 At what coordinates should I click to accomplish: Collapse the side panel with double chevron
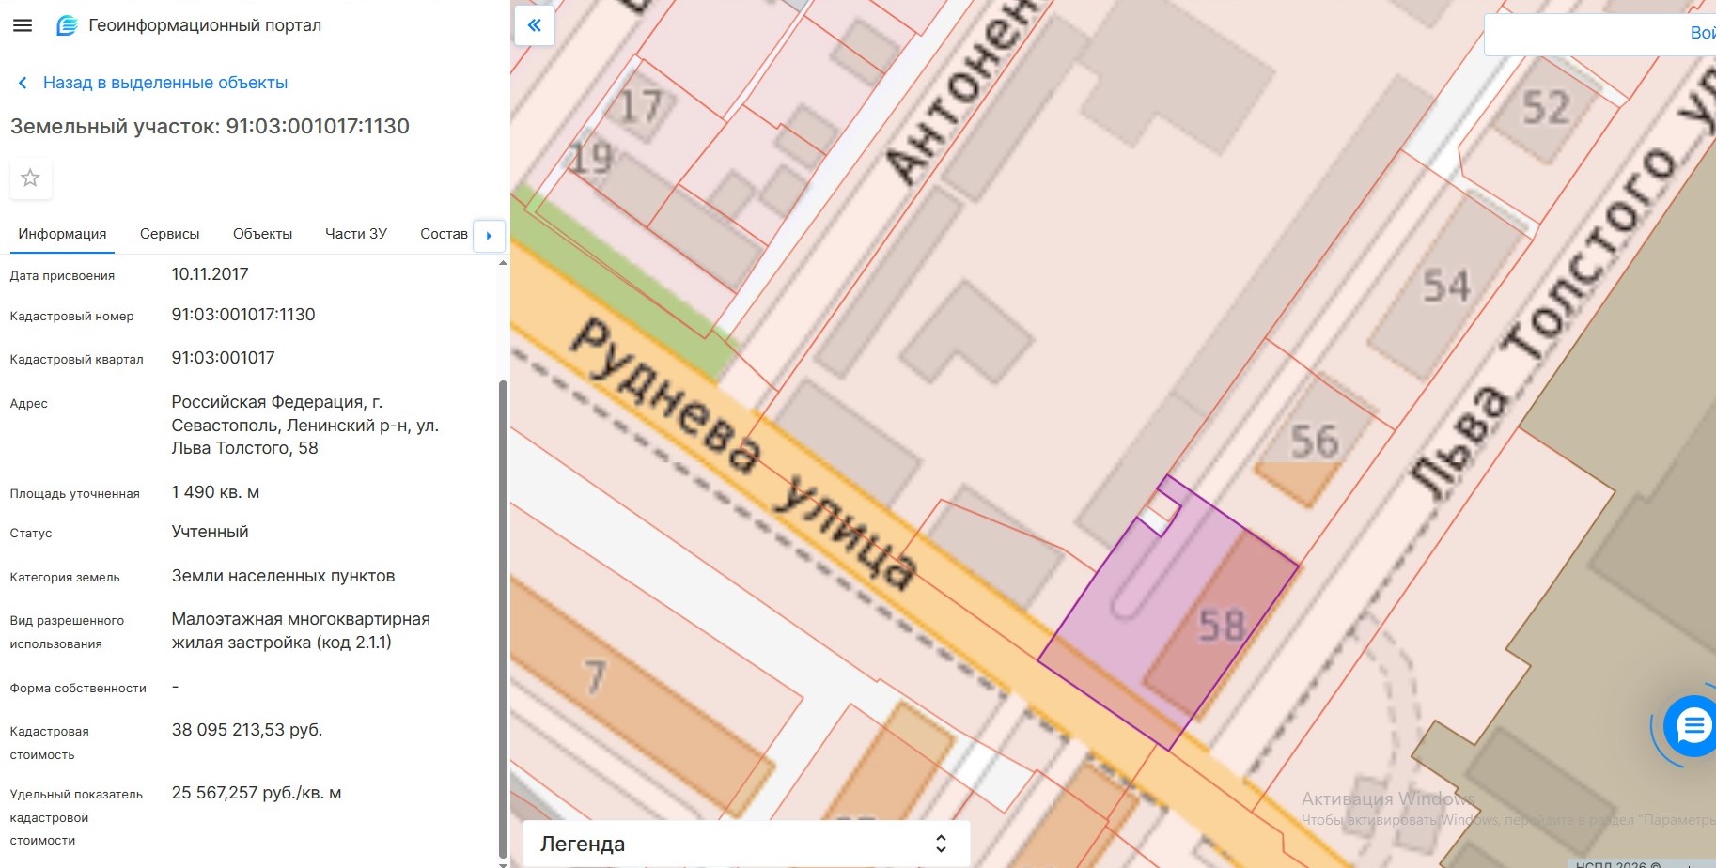534,25
